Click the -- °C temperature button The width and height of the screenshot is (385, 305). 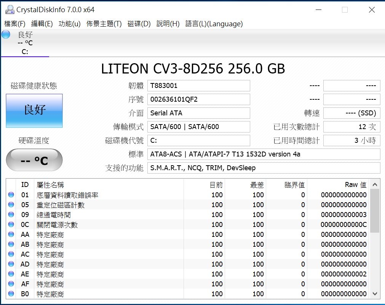[34, 160]
